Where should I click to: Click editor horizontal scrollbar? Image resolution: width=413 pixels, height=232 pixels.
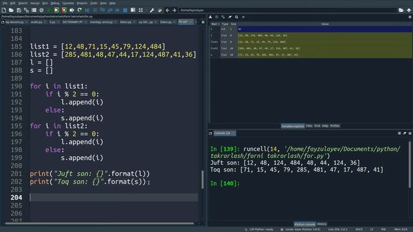99,224
